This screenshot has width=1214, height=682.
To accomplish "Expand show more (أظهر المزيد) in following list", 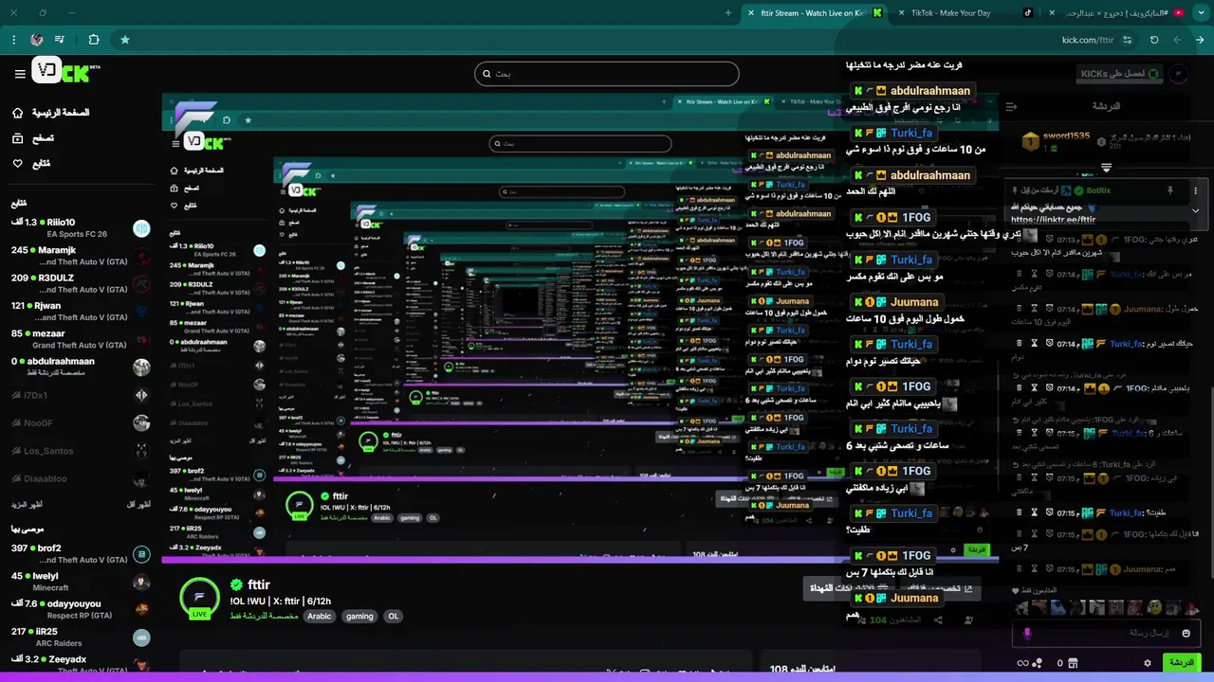I will pyautogui.click(x=28, y=504).
